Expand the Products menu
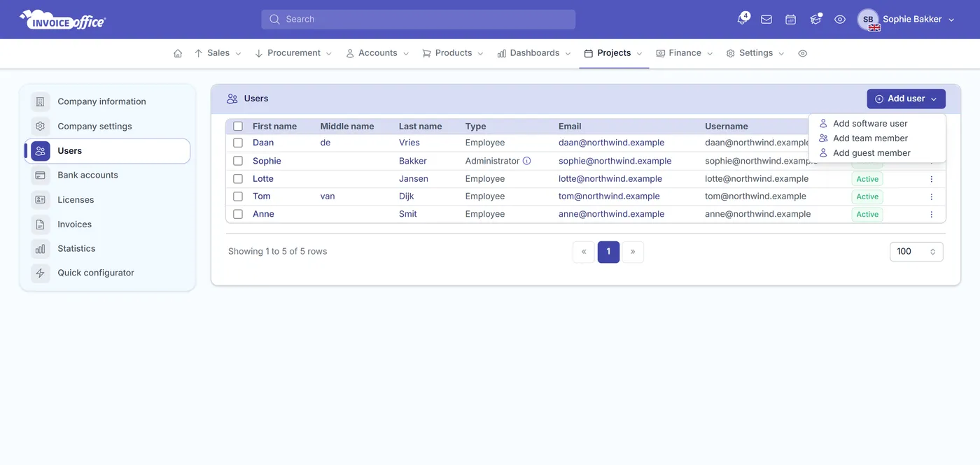980x465 pixels. (453, 53)
